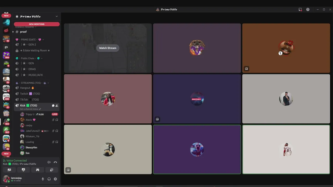The image size is (333, 187).
Task: Set a channel status
Action: [x=30, y=109]
